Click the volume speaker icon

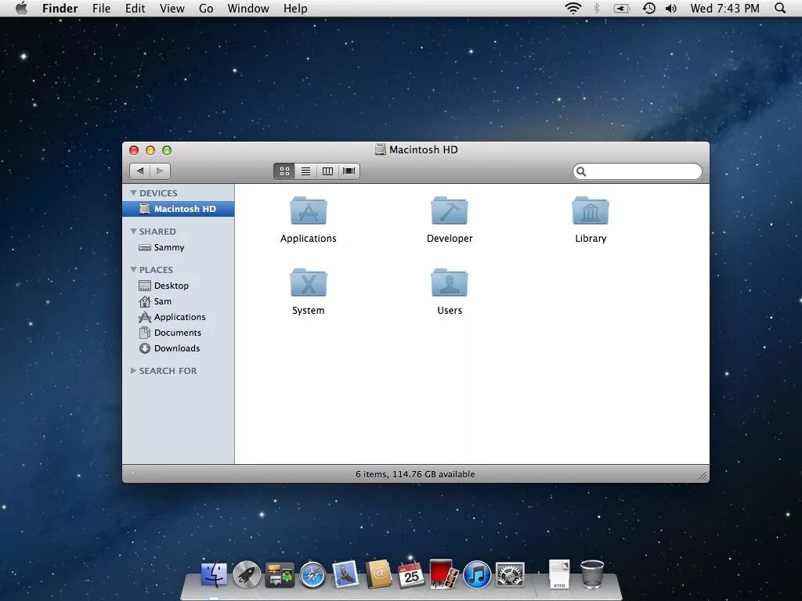pyautogui.click(x=671, y=8)
